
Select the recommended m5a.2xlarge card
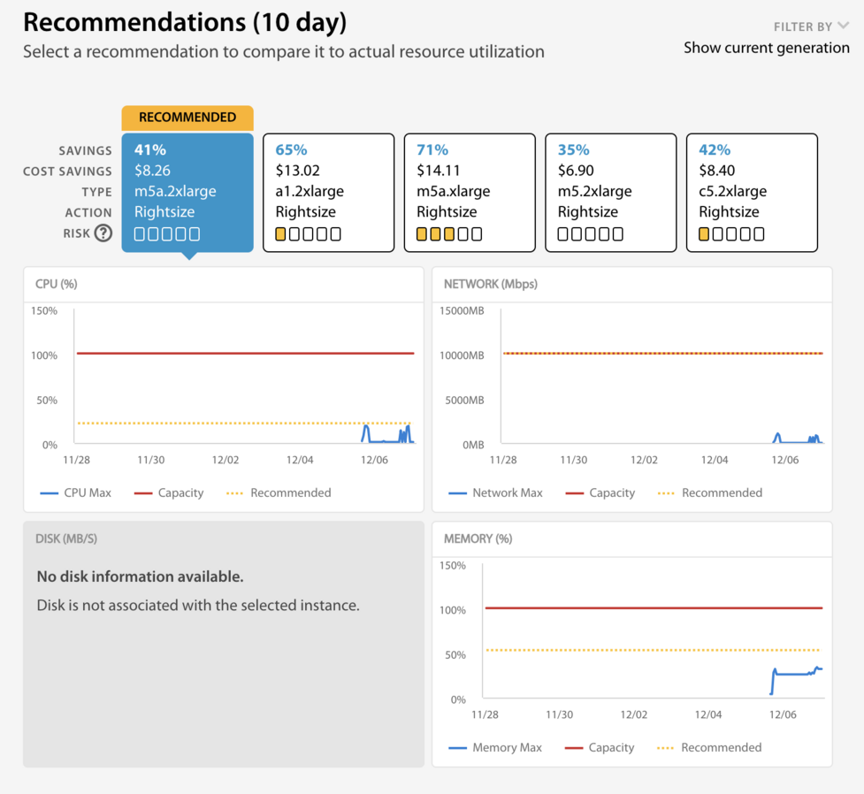tap(187, 192)
